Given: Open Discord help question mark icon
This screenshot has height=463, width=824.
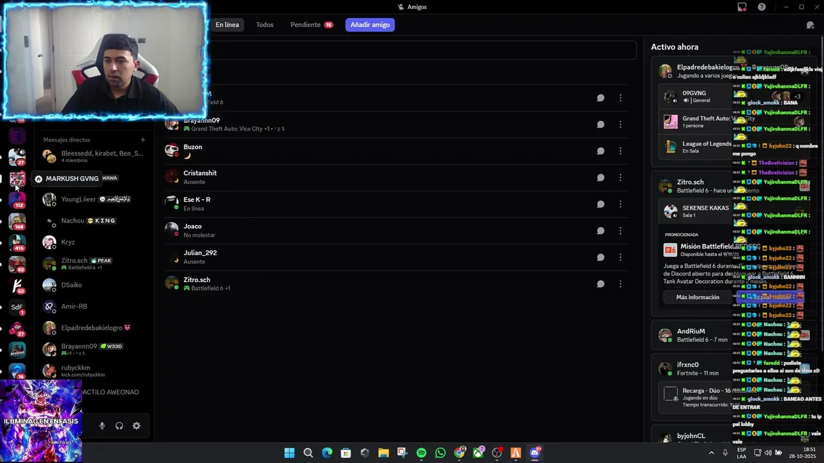Looking at the screenshot, I should (x=762, y=7).
